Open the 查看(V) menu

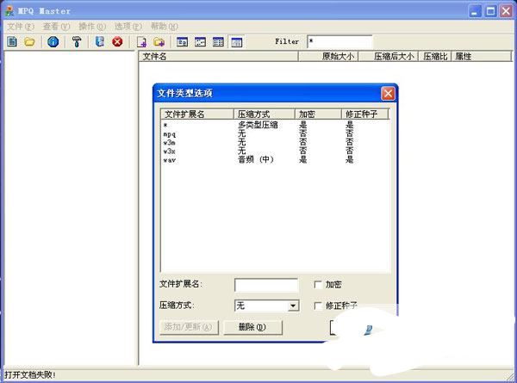point(56,27)
